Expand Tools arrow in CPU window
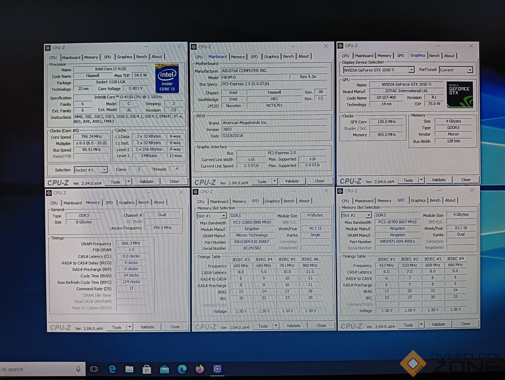 (x=129, y=182)
